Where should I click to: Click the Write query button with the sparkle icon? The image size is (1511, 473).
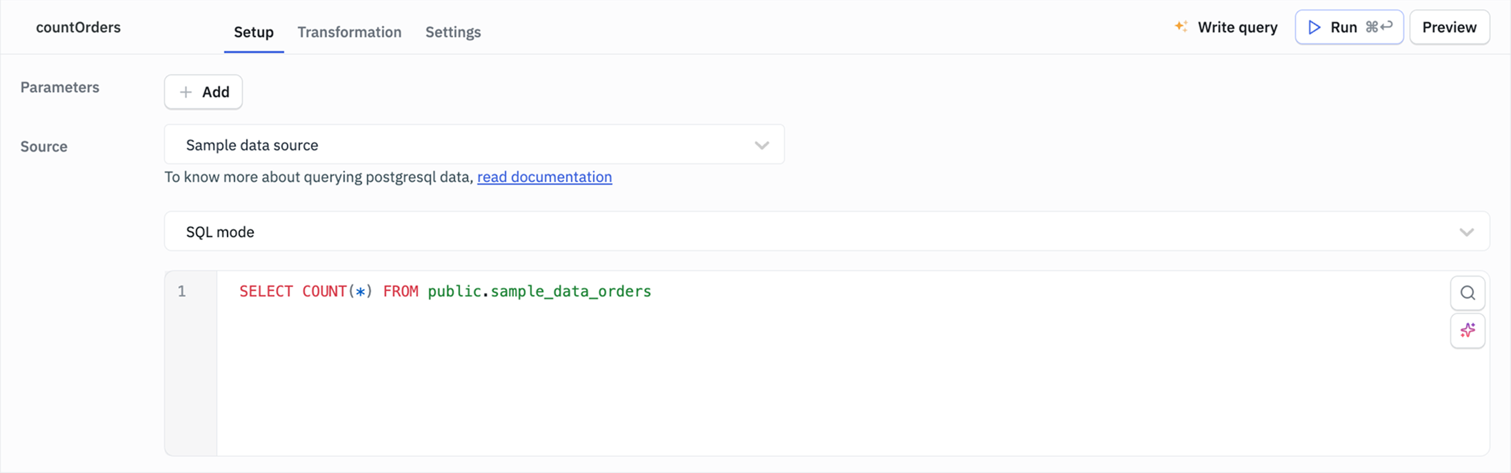pos(1225,28)
